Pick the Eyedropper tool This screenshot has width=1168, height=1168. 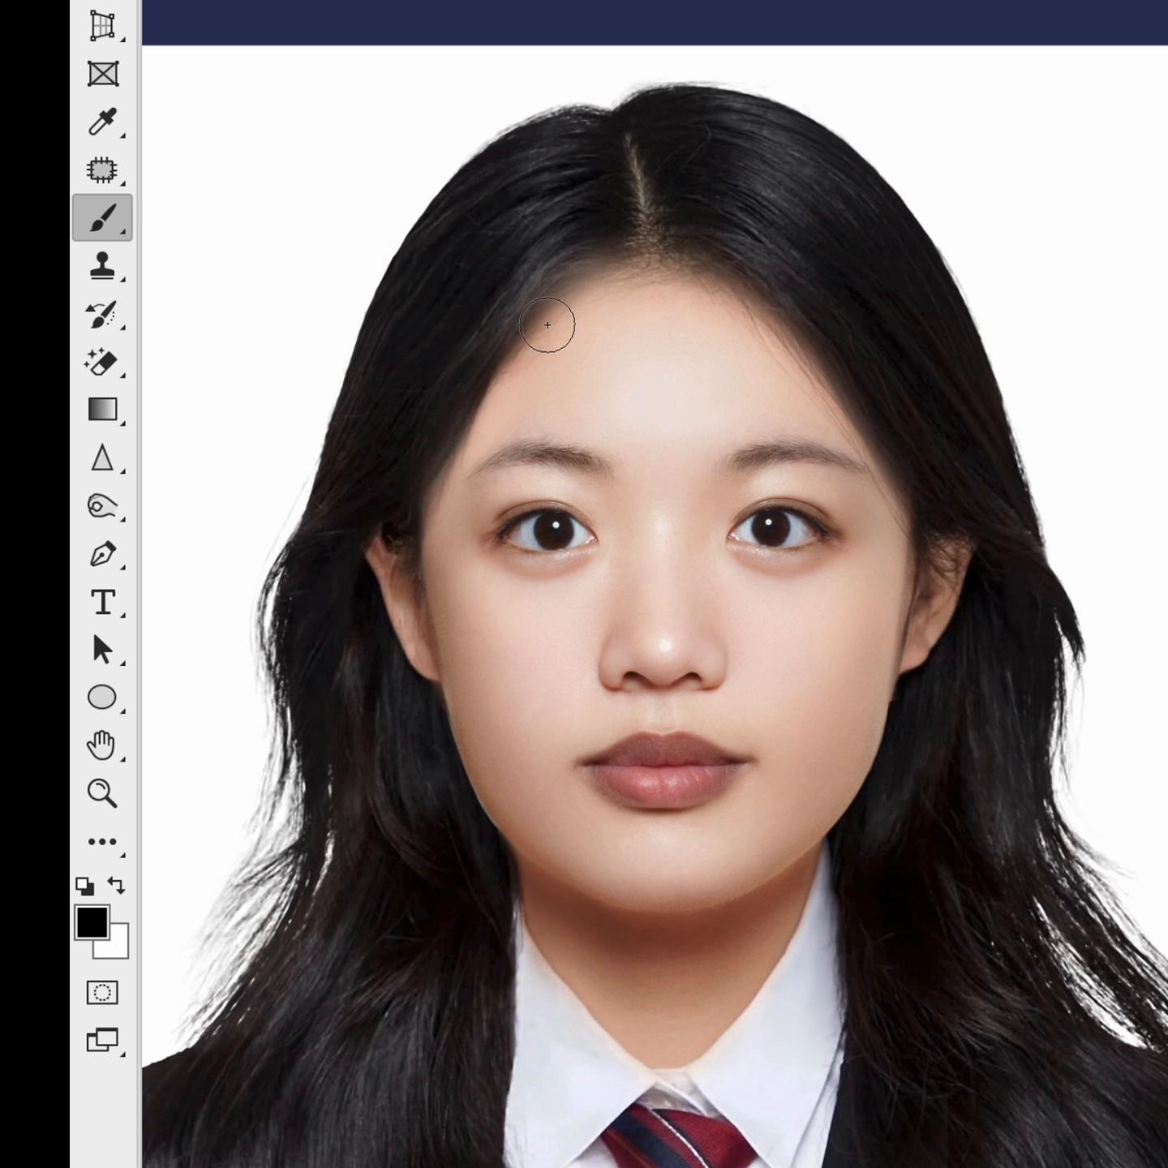(102, 122)
